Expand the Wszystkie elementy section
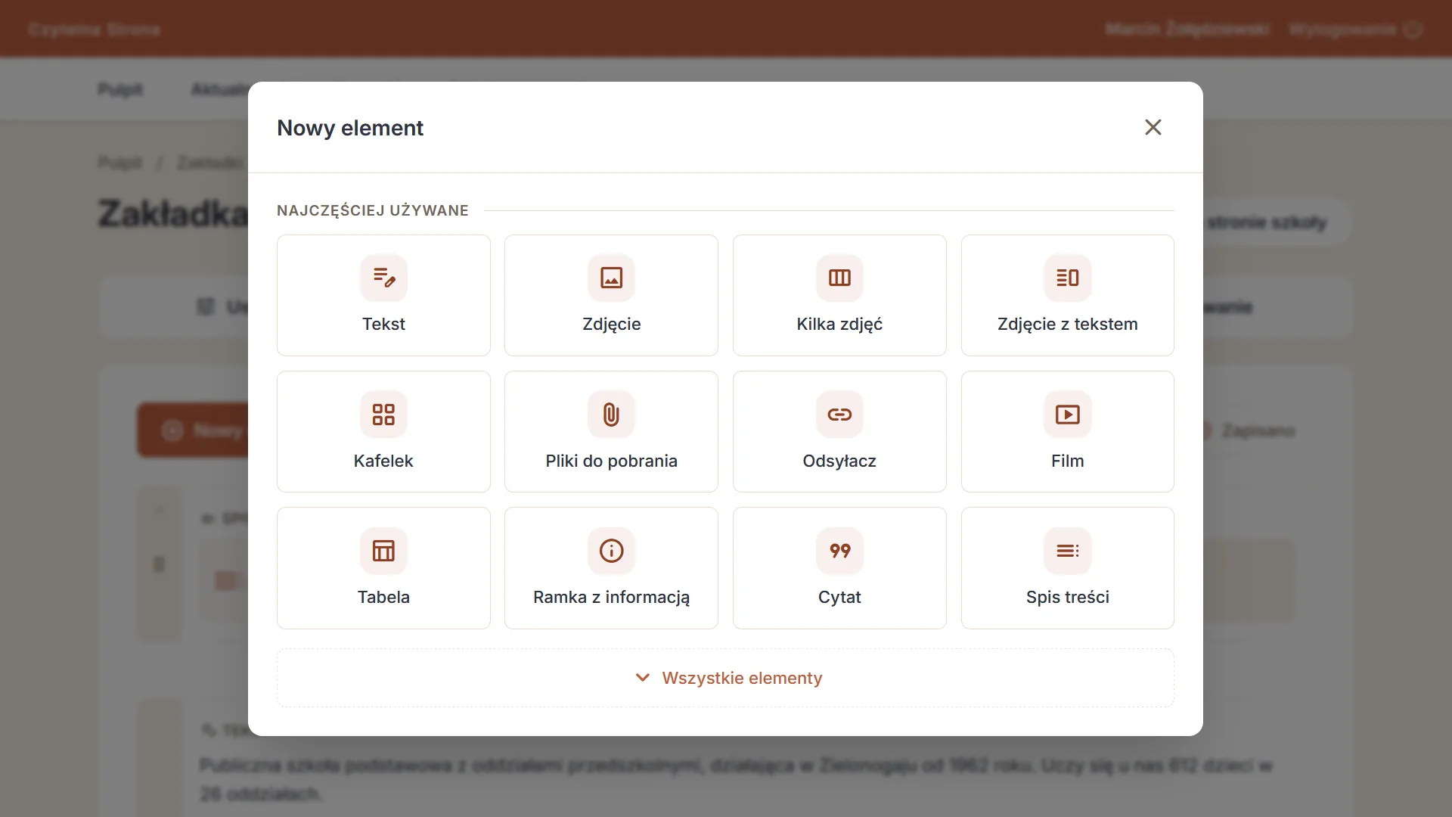This screenshot has height=817, width=1452. [x=726, y=678]
